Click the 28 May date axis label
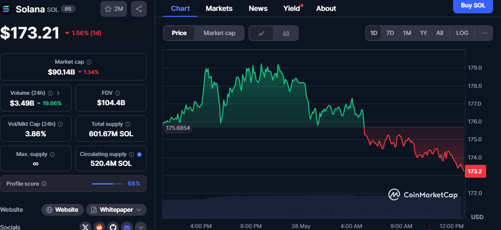This screenshot has width=501, height=230. click(x=301, y=226)
